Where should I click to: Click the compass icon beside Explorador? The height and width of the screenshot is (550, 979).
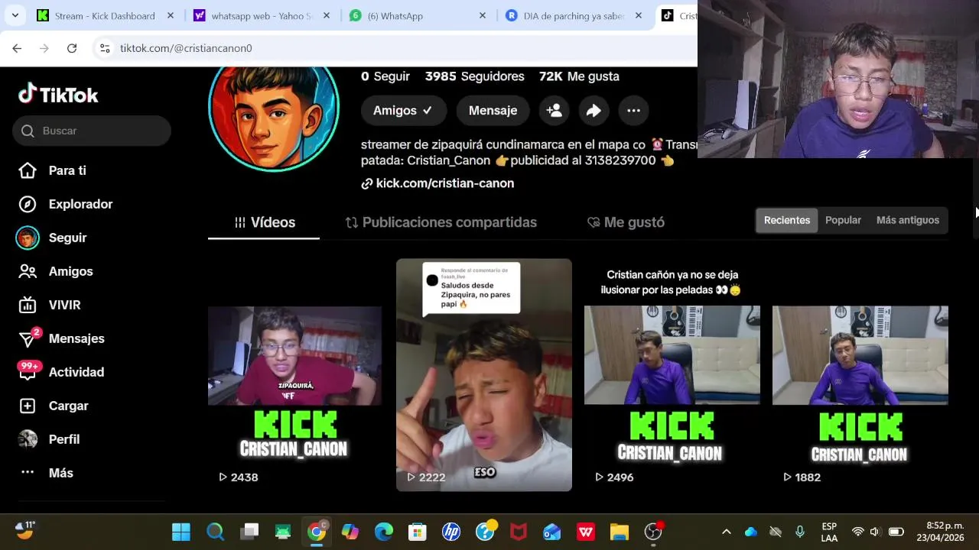click(x=28, y=204)
